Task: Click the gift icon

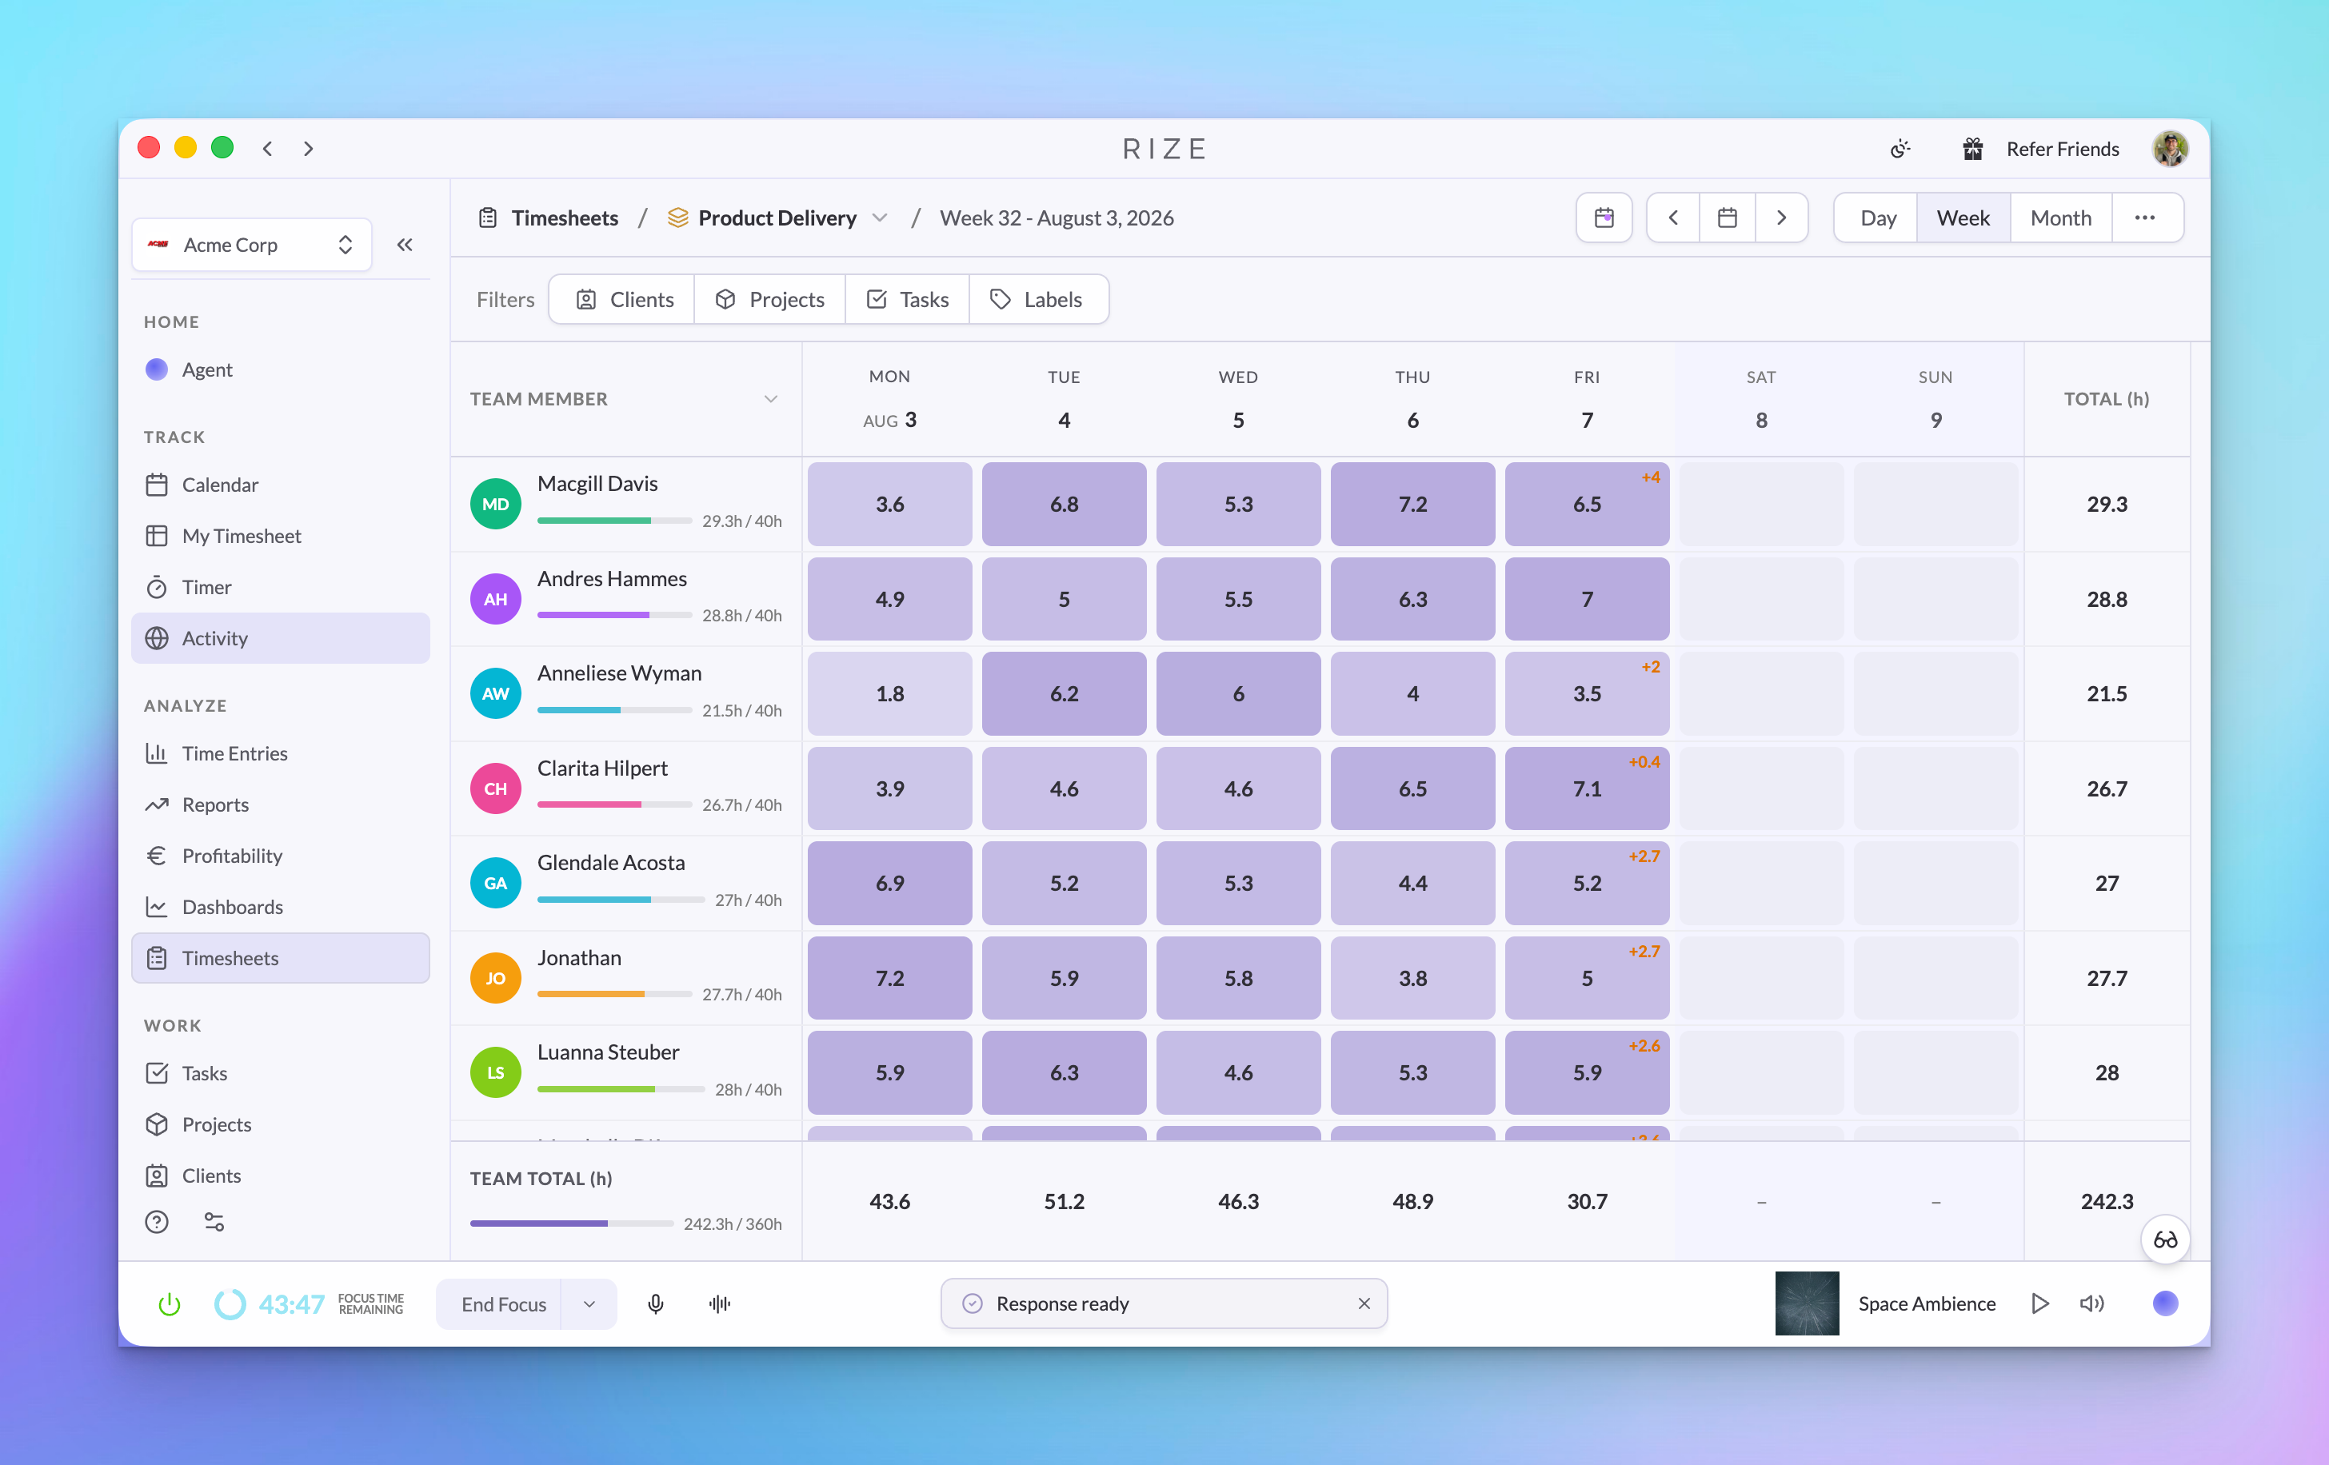Action: point(1973,149)
